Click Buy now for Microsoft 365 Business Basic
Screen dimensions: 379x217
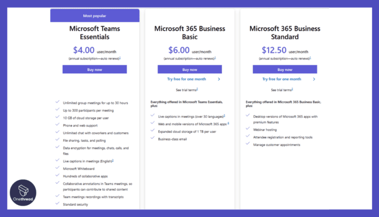pyautogui.click(x=190, y=69)
